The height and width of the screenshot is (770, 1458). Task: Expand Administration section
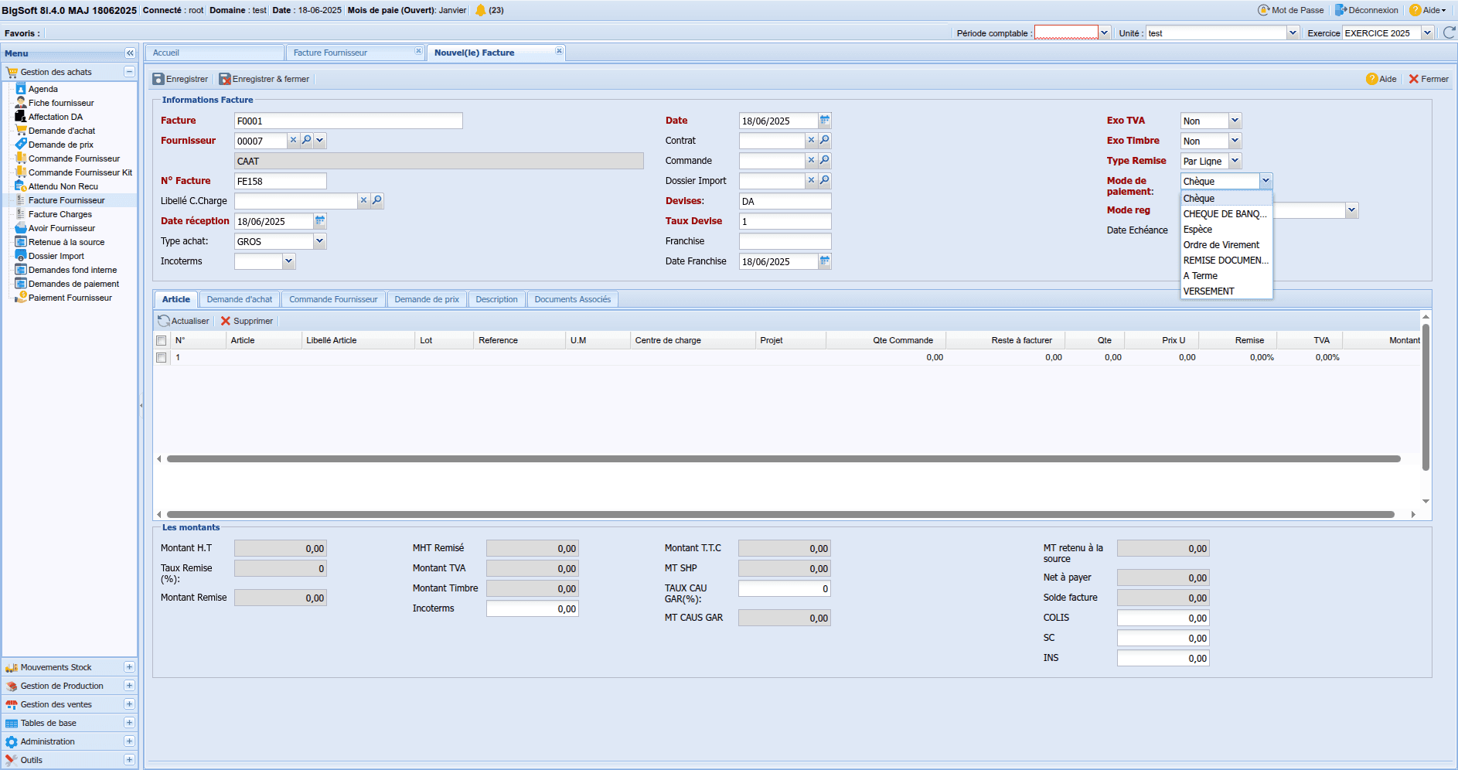(129, 741)
